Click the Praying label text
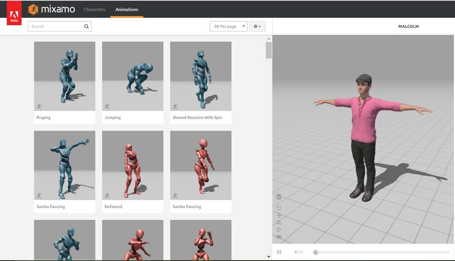Viewport: 455px width, 261px height. point(44,117)
